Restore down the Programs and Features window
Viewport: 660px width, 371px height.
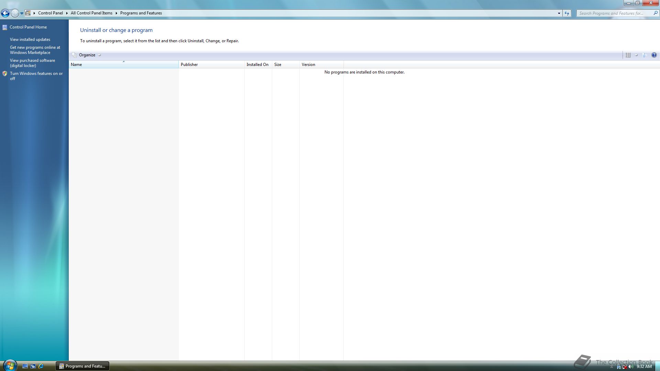click(x=637, y=3)
